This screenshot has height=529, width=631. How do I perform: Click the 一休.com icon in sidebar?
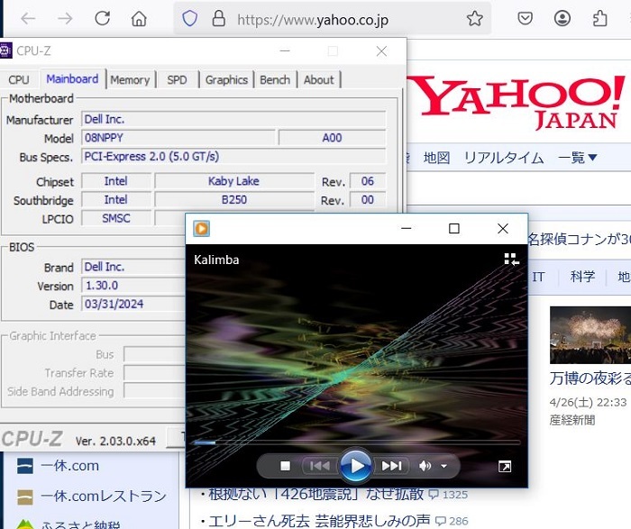pos(25,466)
